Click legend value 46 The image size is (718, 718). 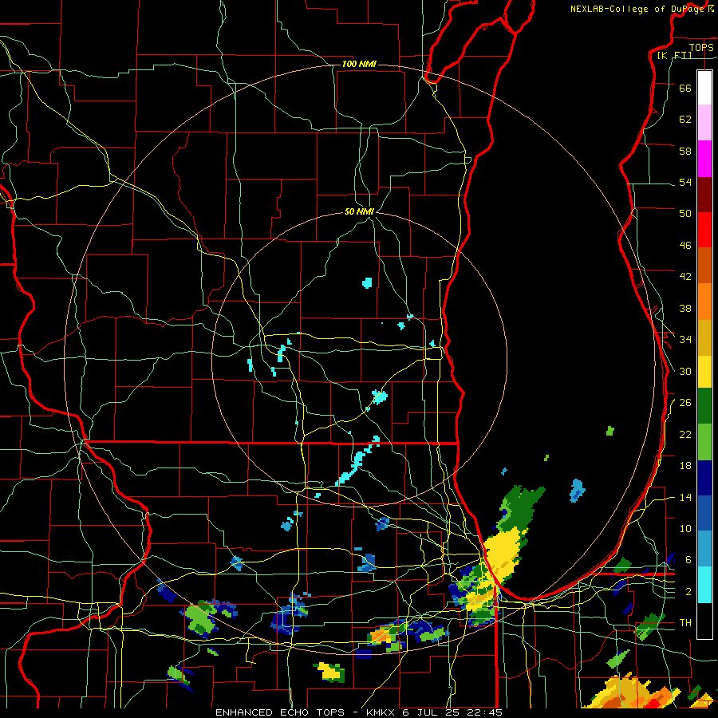pos(685,246)
